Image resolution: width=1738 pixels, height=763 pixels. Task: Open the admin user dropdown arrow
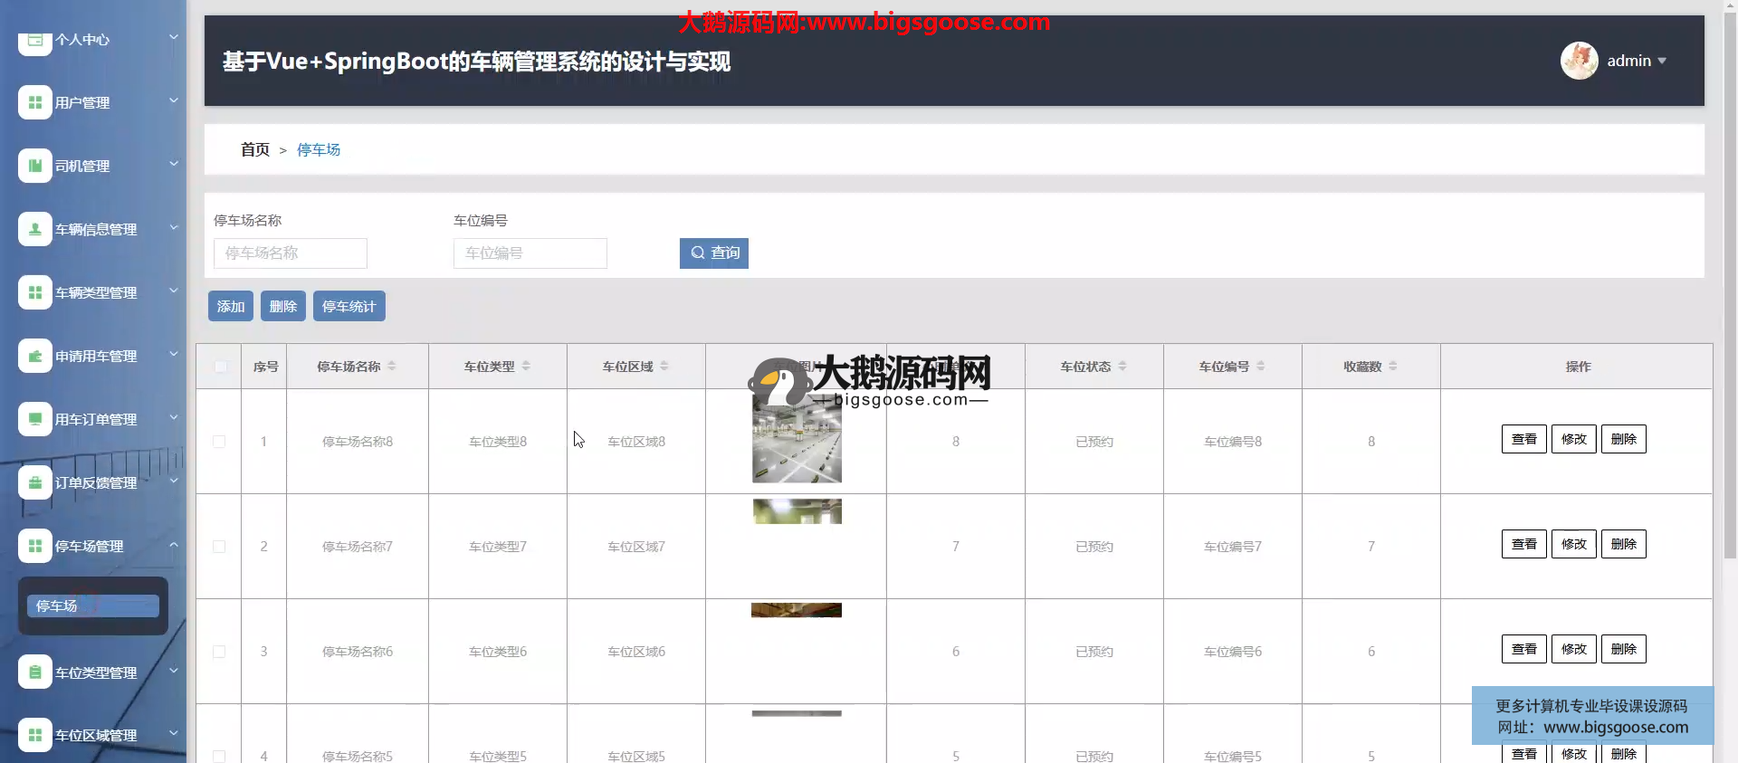(x=1662, y=61)
